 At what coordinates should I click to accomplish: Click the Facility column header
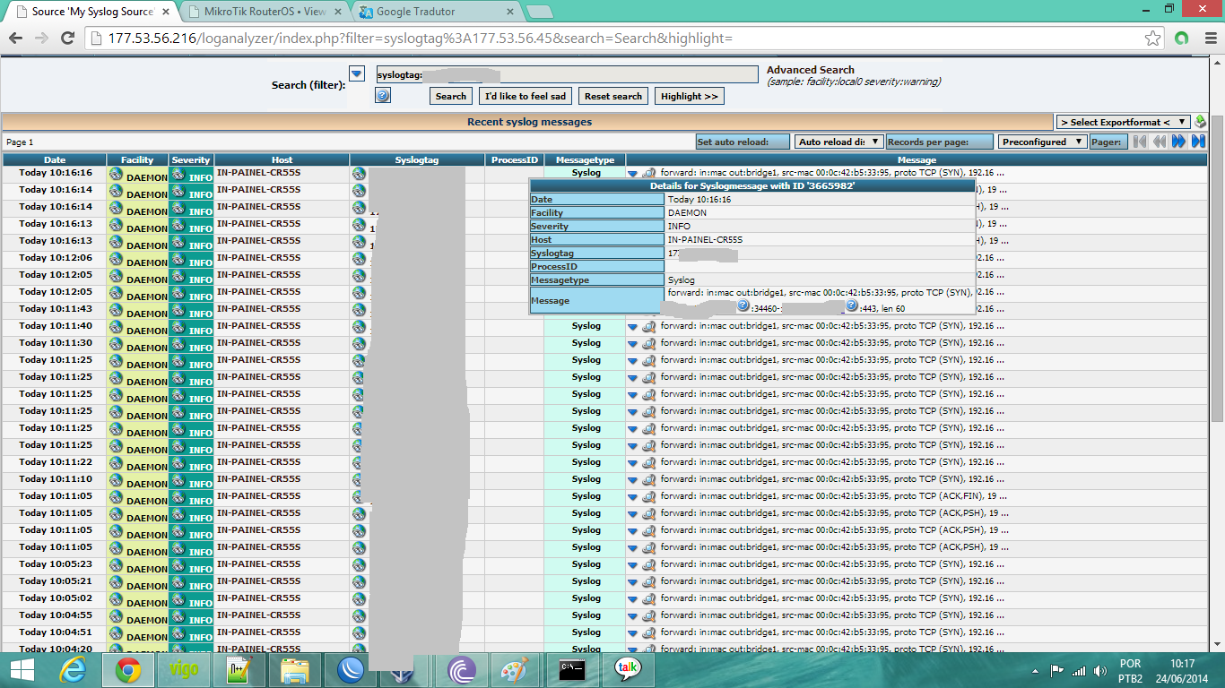[x=138, y=160]
